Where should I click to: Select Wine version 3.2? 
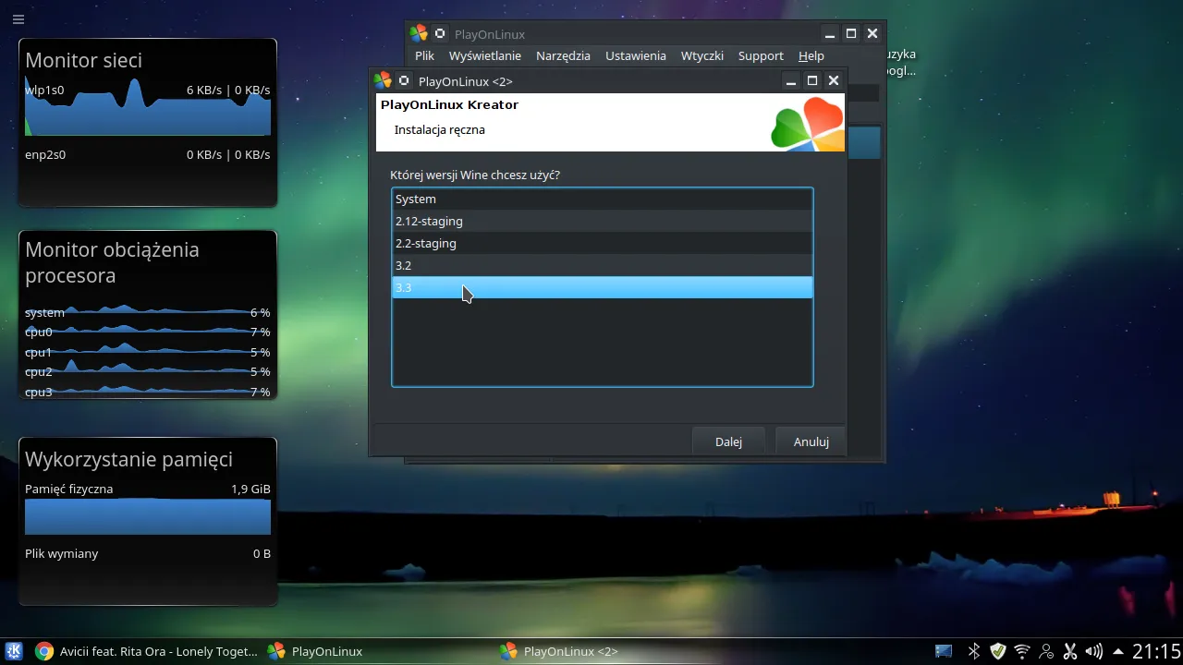pyautogui.click(x=602, y=265)
